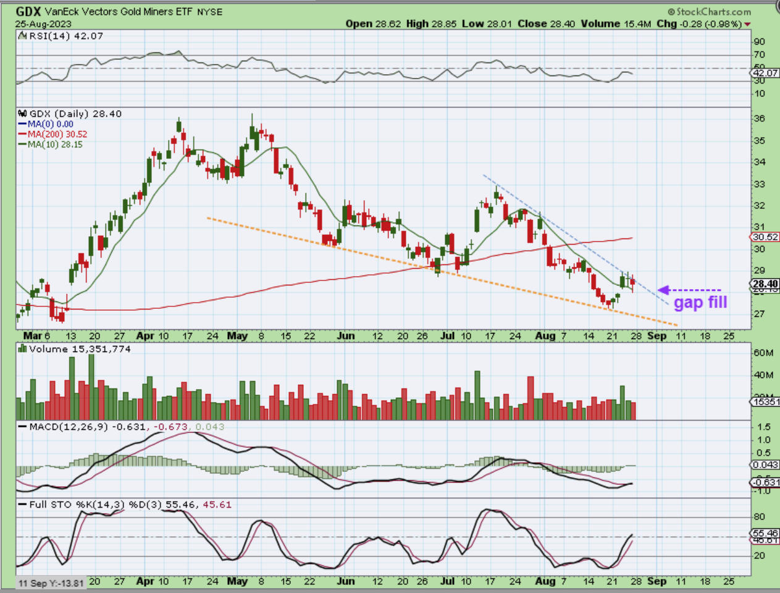780x593 pixels.
Task: Click the 42.07 tag on the RSI axis
Action: 765,73
